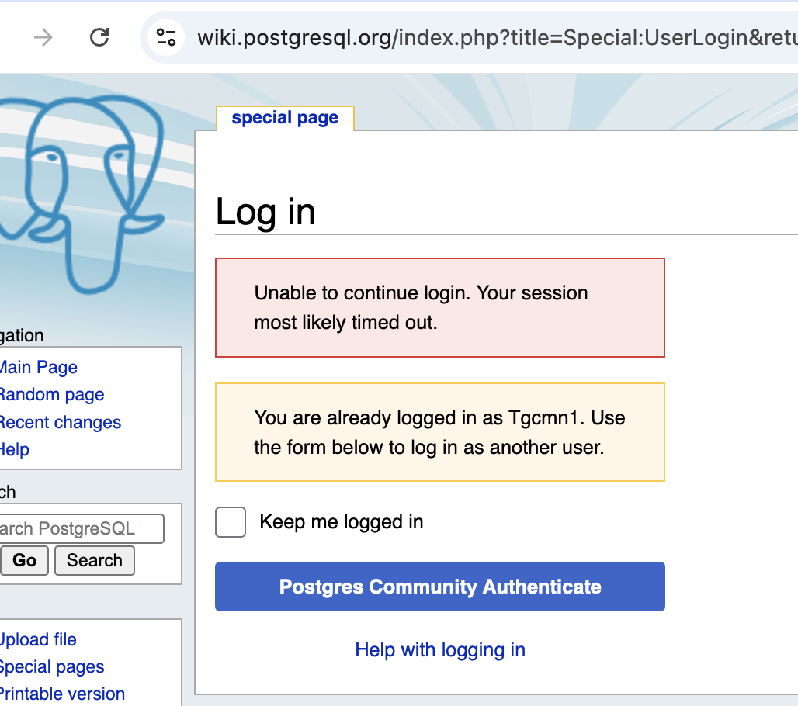Open the Special pages link
This screenshot has width=798, height=706.
point(51,667)
